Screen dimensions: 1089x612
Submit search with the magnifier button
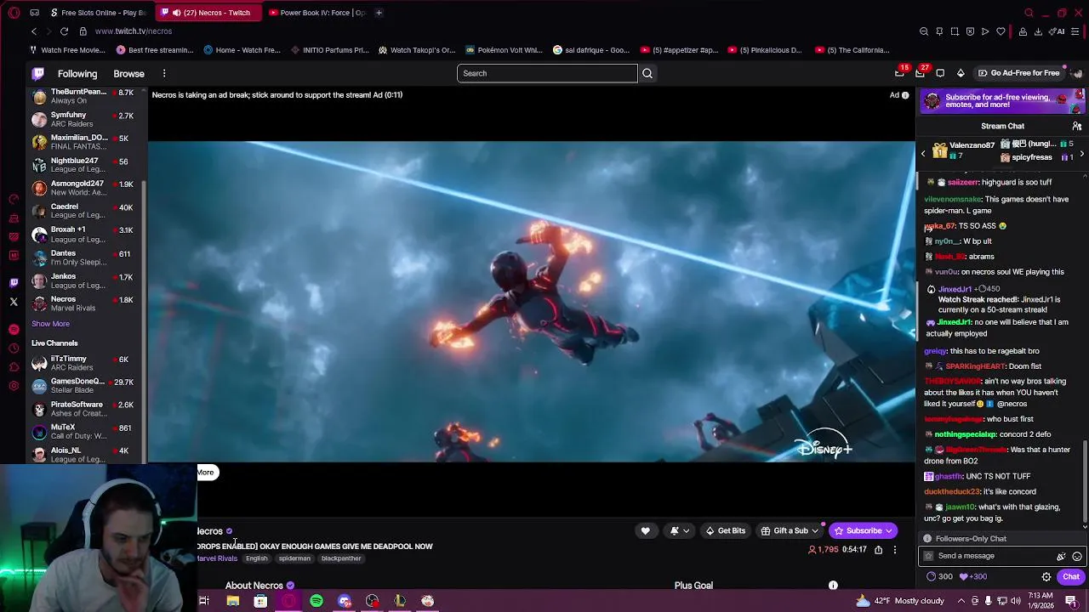[x=647, y=73]
